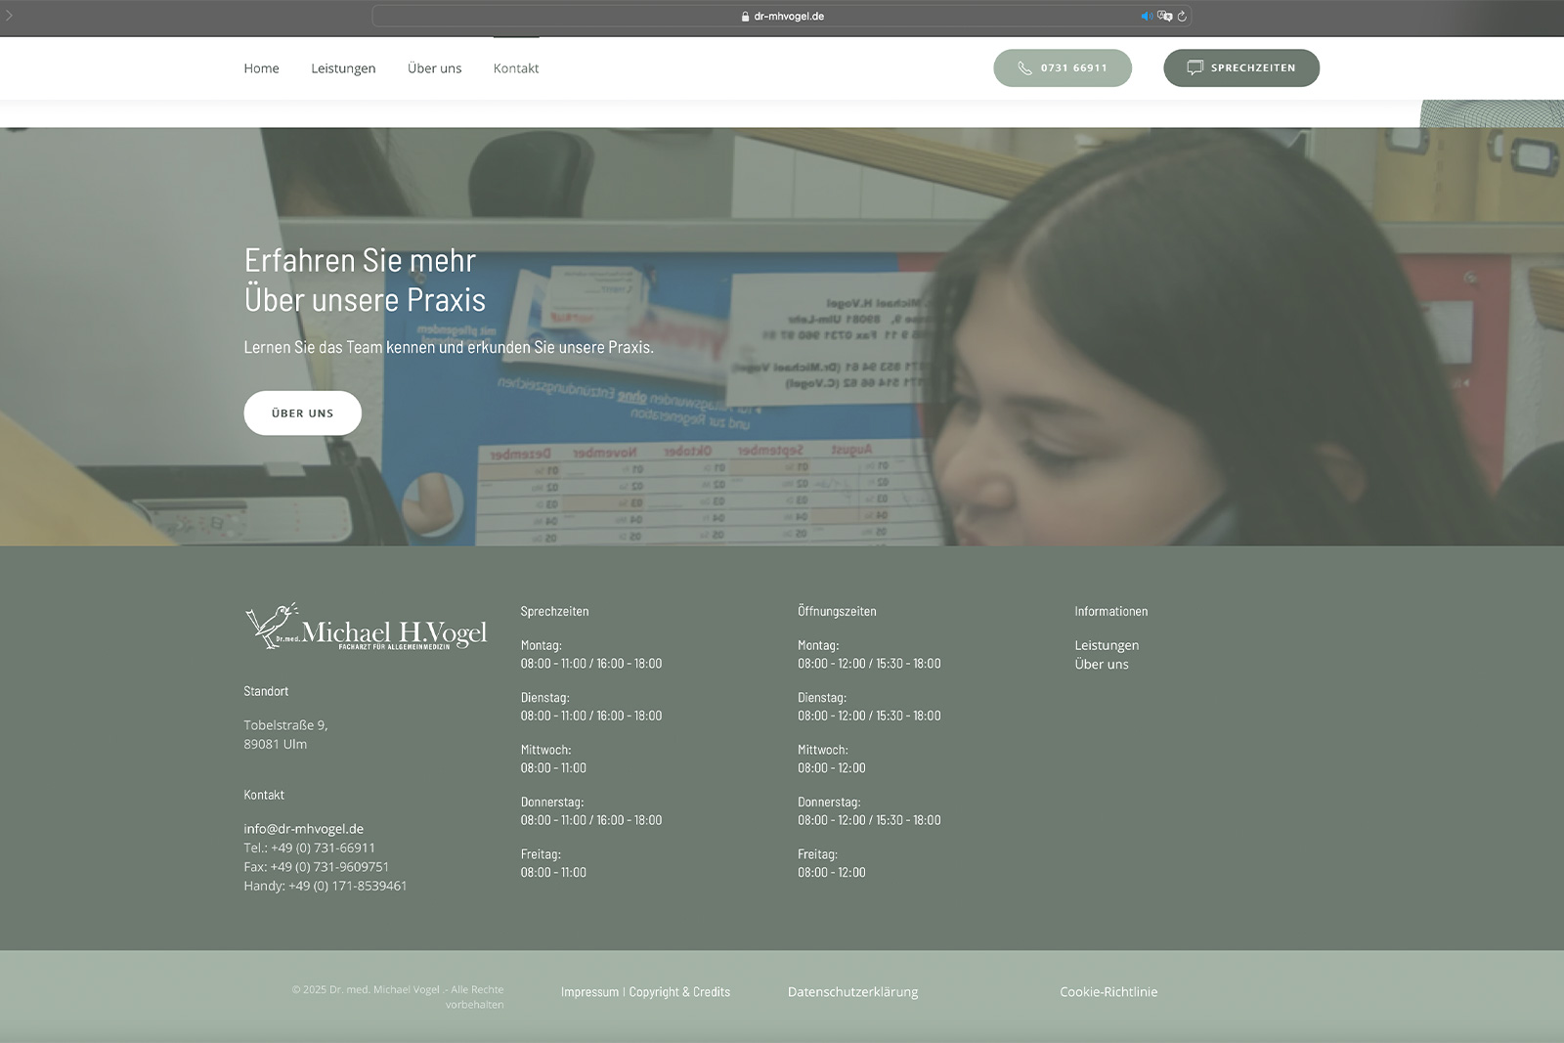The image size is (1564, 1043).
Task: Reload the page using the browser refresh icon
Action: coord(1182,16)
